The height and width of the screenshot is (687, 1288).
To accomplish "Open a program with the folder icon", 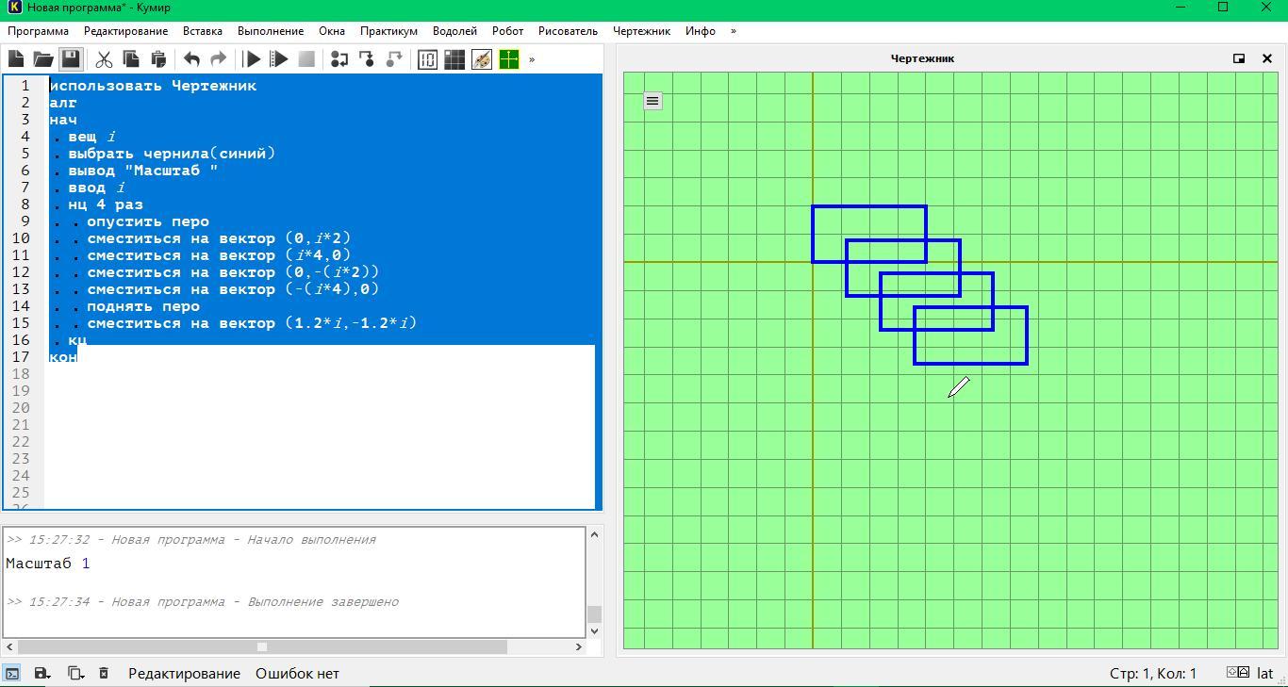I will coord(42,59).
